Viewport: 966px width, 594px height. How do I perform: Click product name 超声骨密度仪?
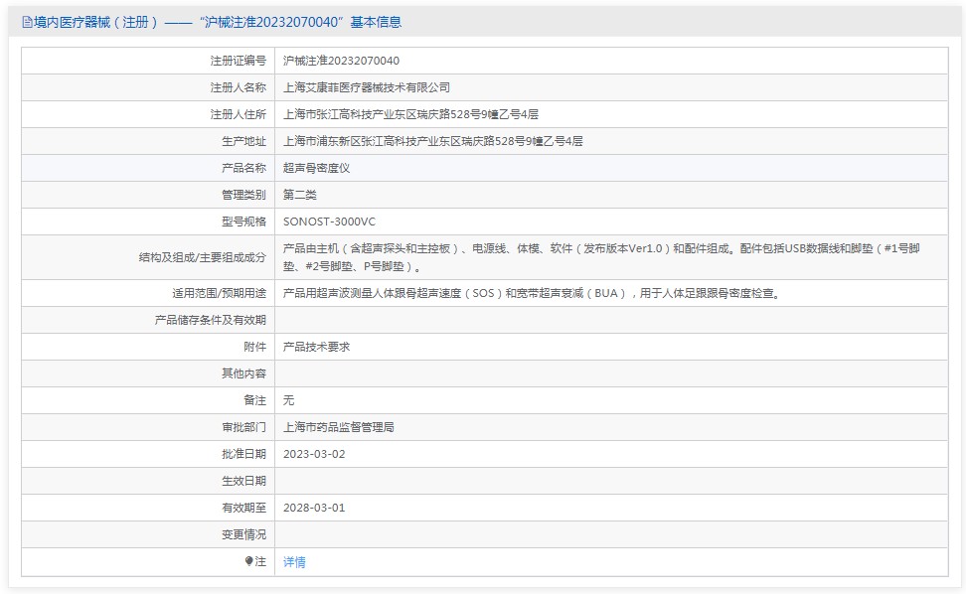pyautogui.click(x=316, y=168)
